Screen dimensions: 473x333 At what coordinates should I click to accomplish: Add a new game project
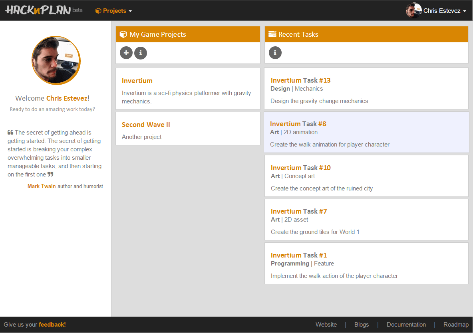pyautogui.click(x=126, y=52)
